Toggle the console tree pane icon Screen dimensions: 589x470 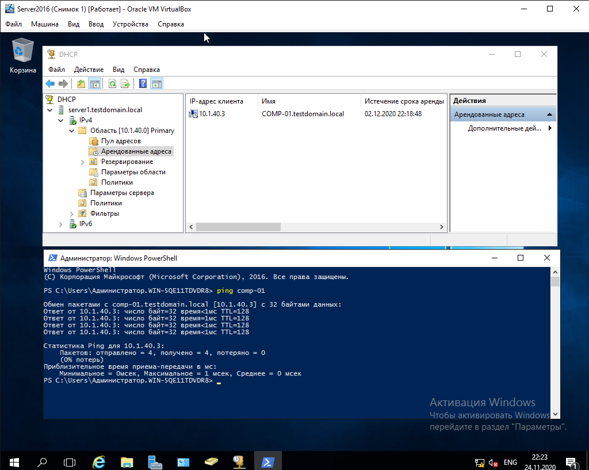point(94,83)
